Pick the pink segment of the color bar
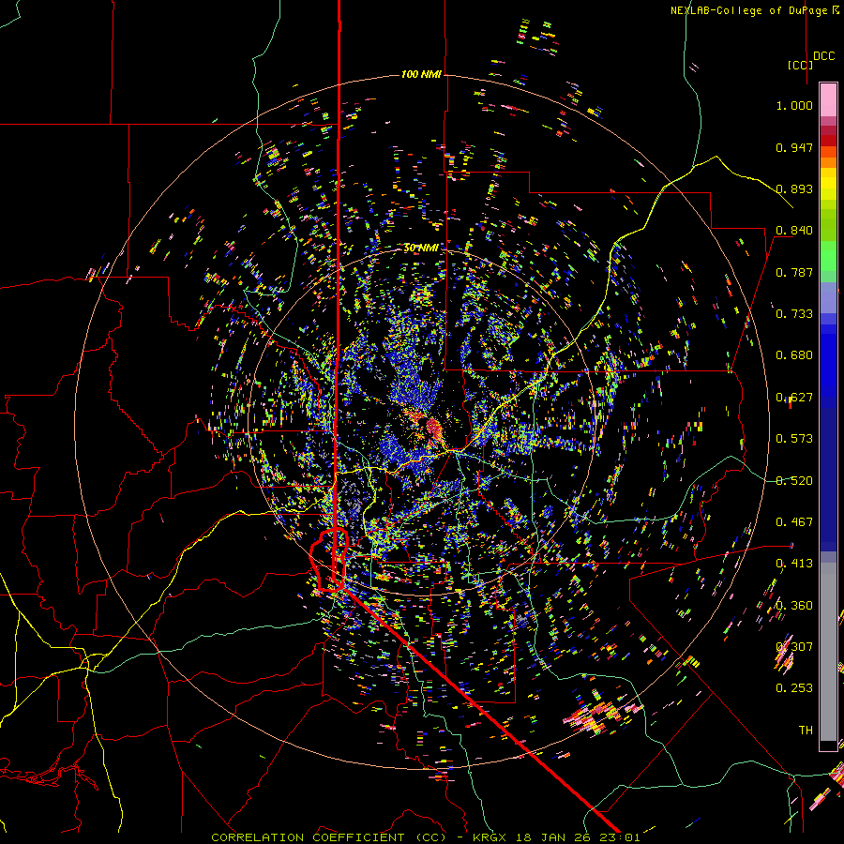The height and width of the screenshot is (844, 844). point(828,99)
